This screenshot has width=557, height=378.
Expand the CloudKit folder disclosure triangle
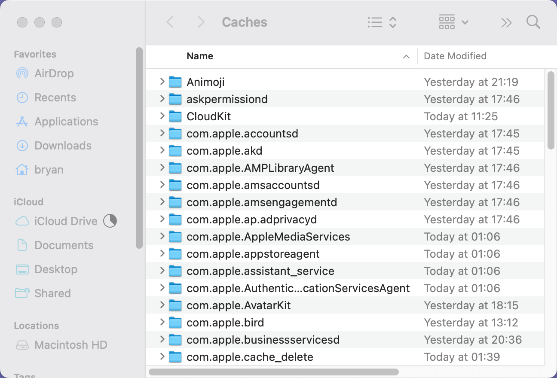[x=162, y=116]
